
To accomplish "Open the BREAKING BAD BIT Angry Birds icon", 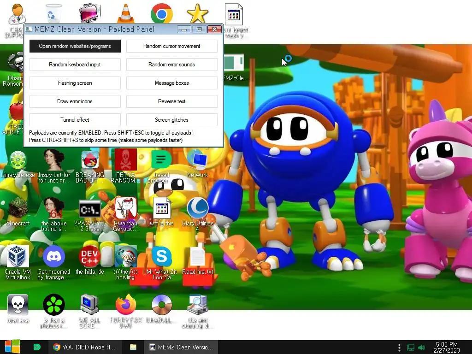I will tap(90, 165).
